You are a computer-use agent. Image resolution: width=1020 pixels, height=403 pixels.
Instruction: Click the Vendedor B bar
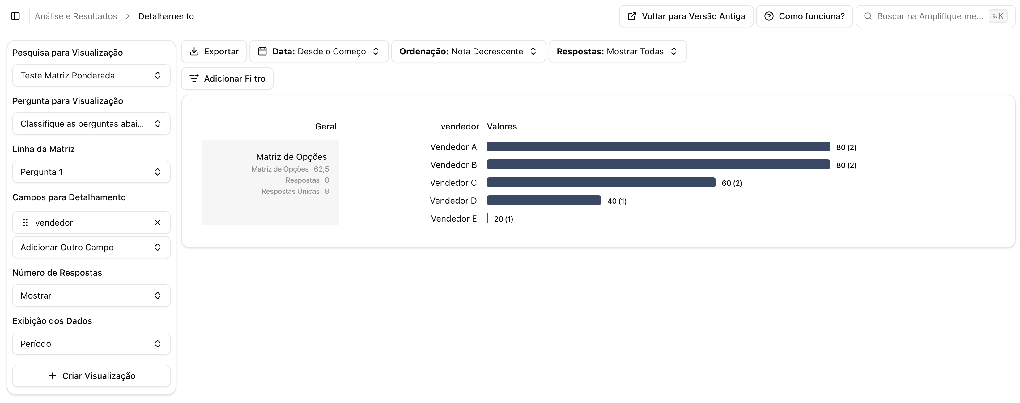pos(658,165)
